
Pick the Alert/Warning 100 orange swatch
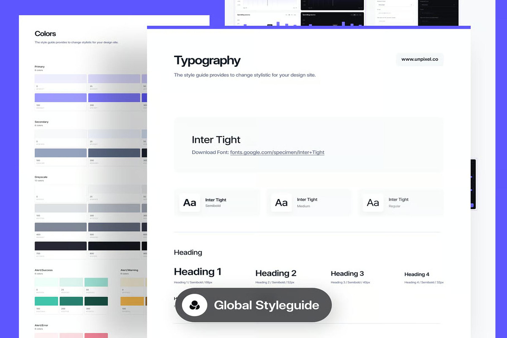(x=132, y=301)
